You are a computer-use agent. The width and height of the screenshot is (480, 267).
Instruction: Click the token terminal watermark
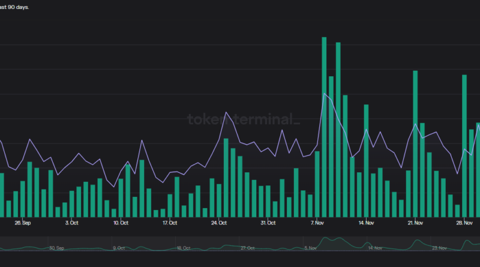click(x=243, y=119)
